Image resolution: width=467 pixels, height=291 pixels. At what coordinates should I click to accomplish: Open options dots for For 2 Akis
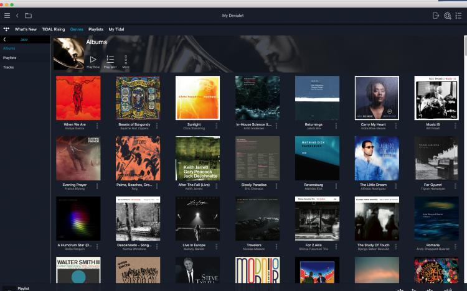tap(336, 247)
